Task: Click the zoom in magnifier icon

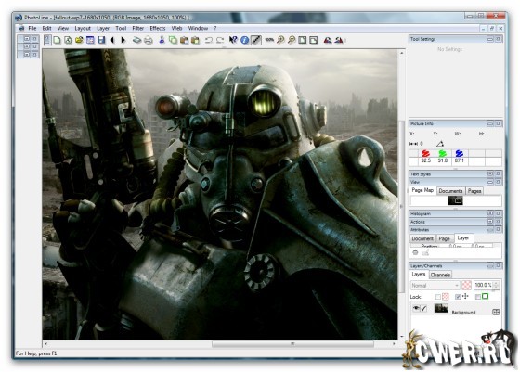Action: (x=280, y=40)
